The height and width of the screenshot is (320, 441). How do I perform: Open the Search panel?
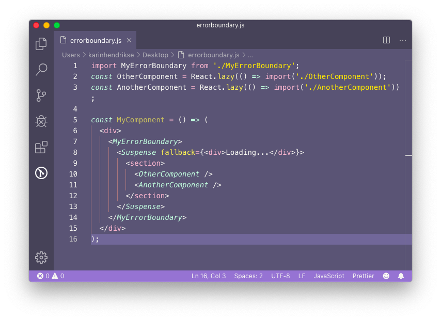(x=41, y=70)
